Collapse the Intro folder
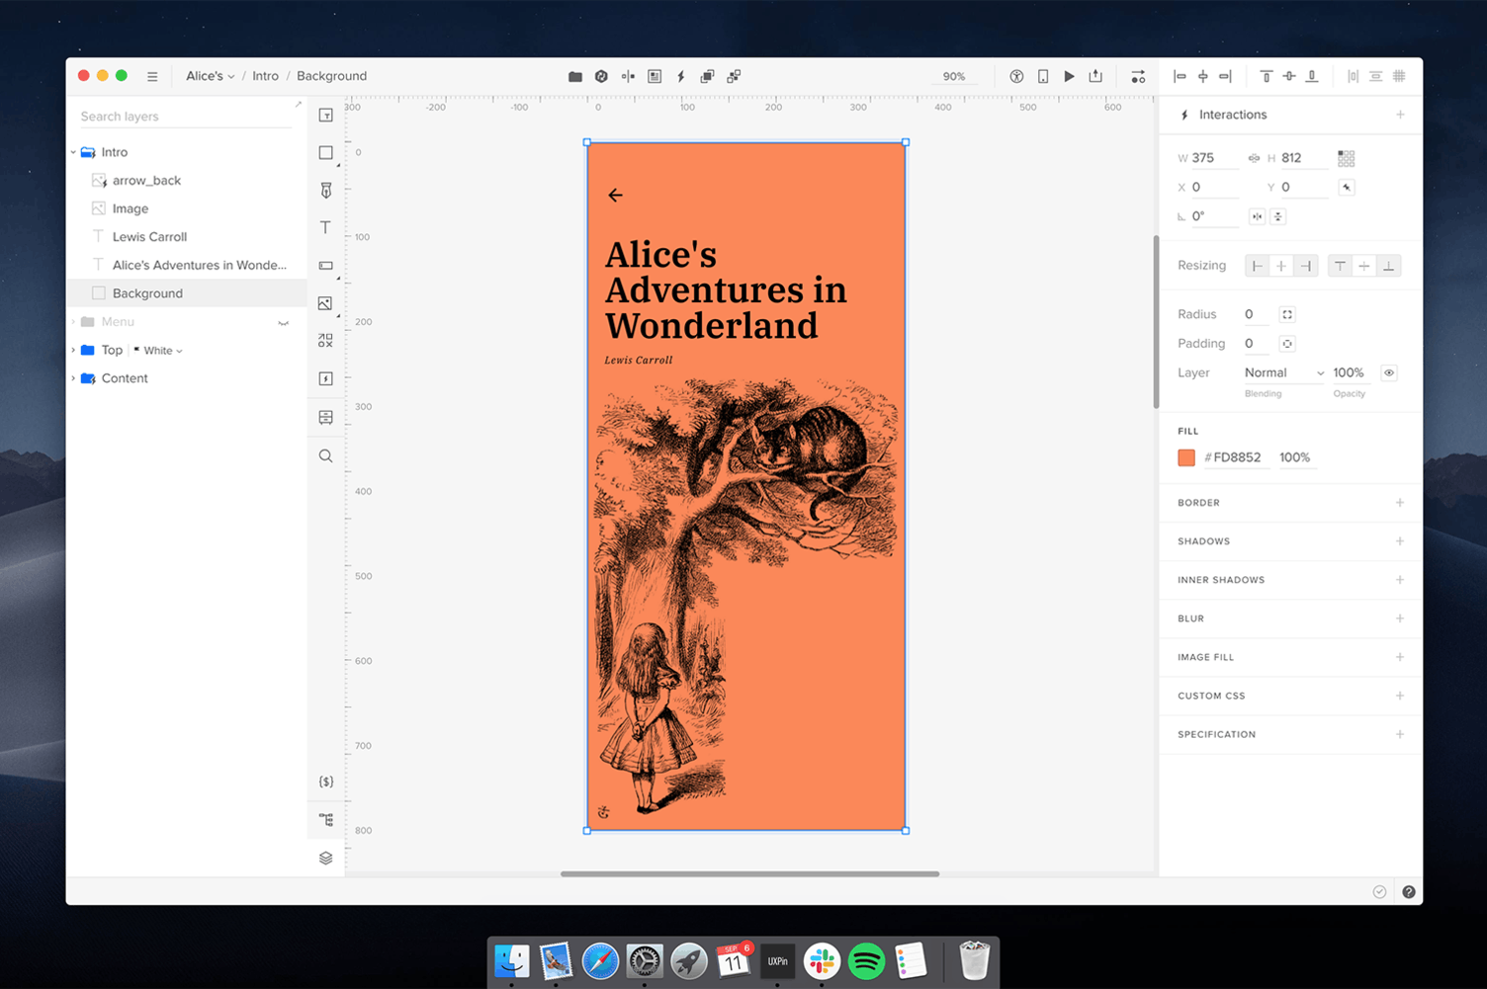Screen dimensions: 1487x989 point(72,151)
